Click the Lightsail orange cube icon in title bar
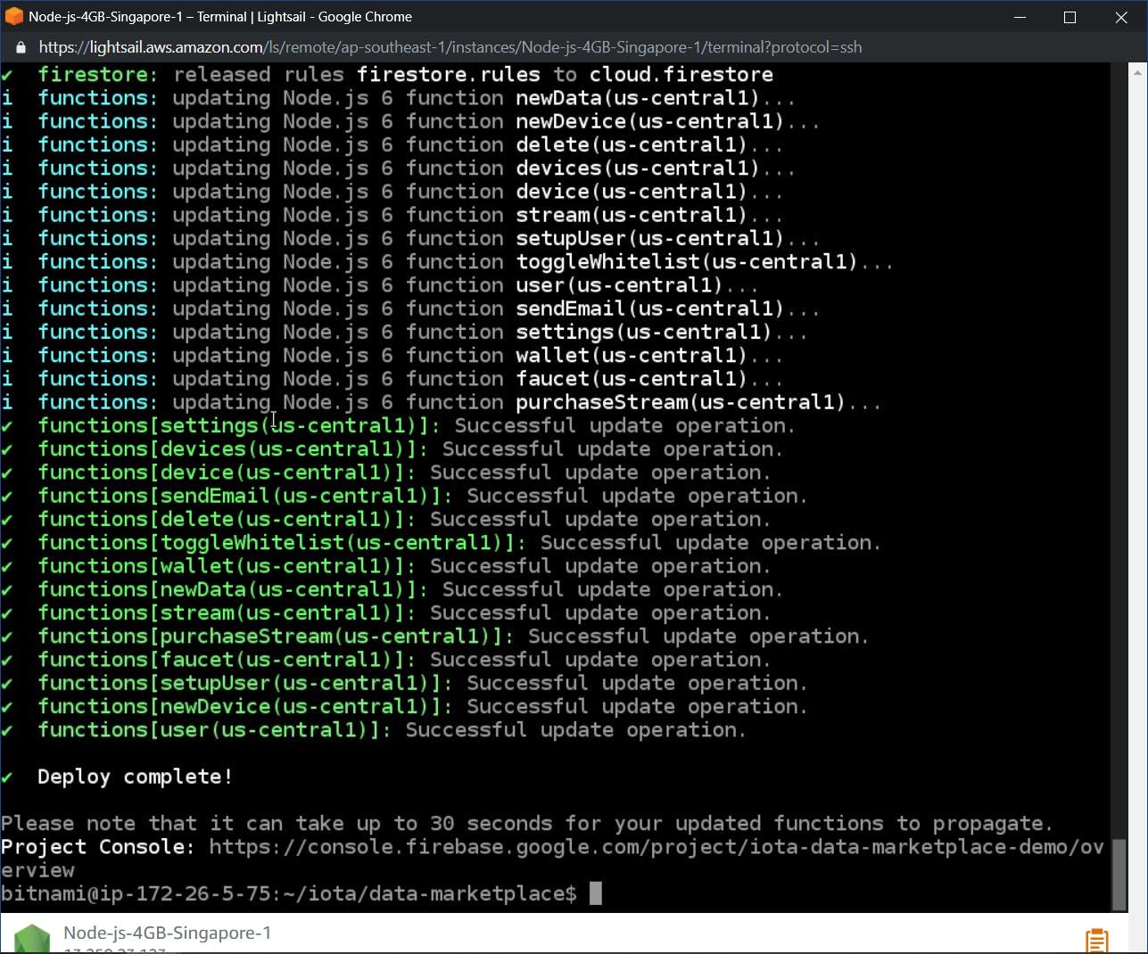Screen dimensions: 1148x954 (x=14, y=16)
